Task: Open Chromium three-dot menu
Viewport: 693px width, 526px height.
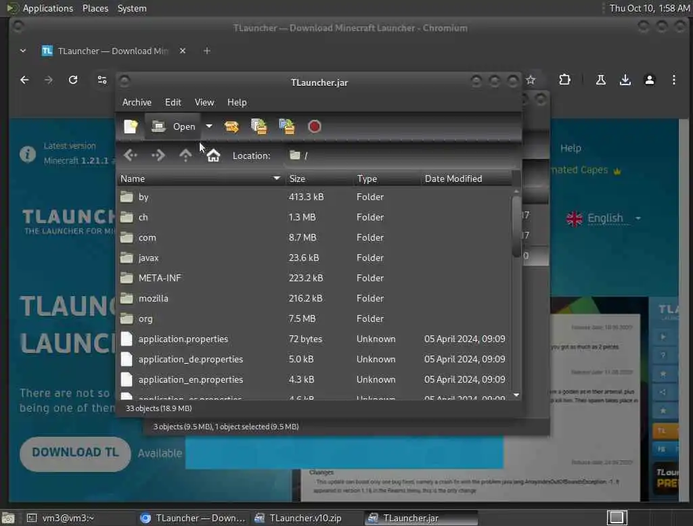Action: click(673, 80)
